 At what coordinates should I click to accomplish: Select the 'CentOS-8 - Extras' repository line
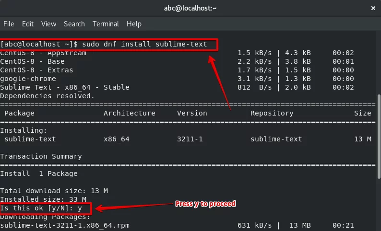tap(36, 70)
